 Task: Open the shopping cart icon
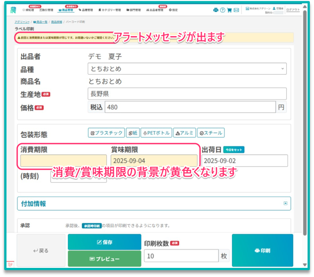(229, 10)
